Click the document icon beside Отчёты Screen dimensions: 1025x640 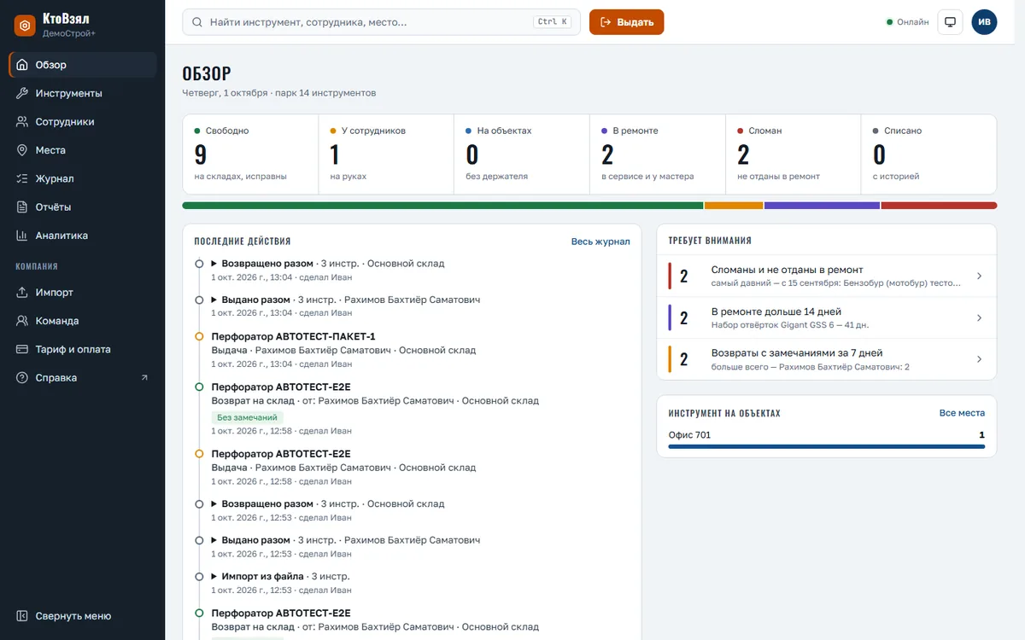point(22,207)
